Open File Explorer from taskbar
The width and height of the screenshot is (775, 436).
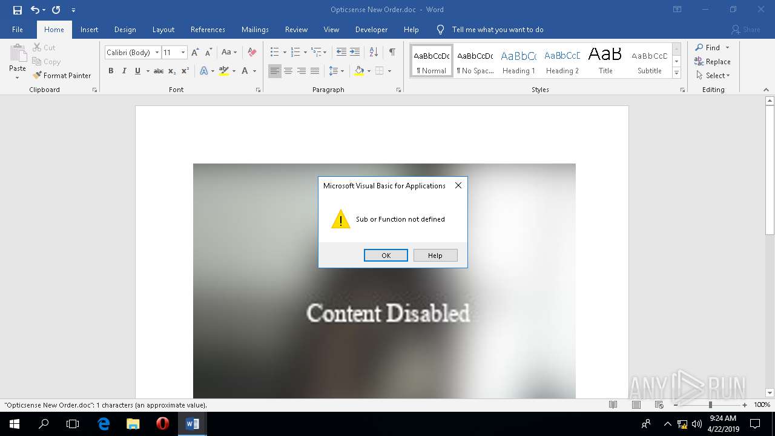[133, 424]
